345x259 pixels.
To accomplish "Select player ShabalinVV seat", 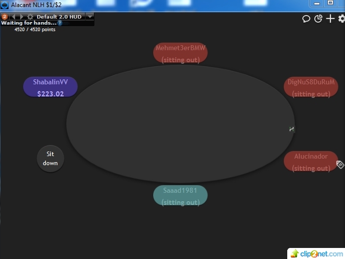I will [x=50, y=87].
